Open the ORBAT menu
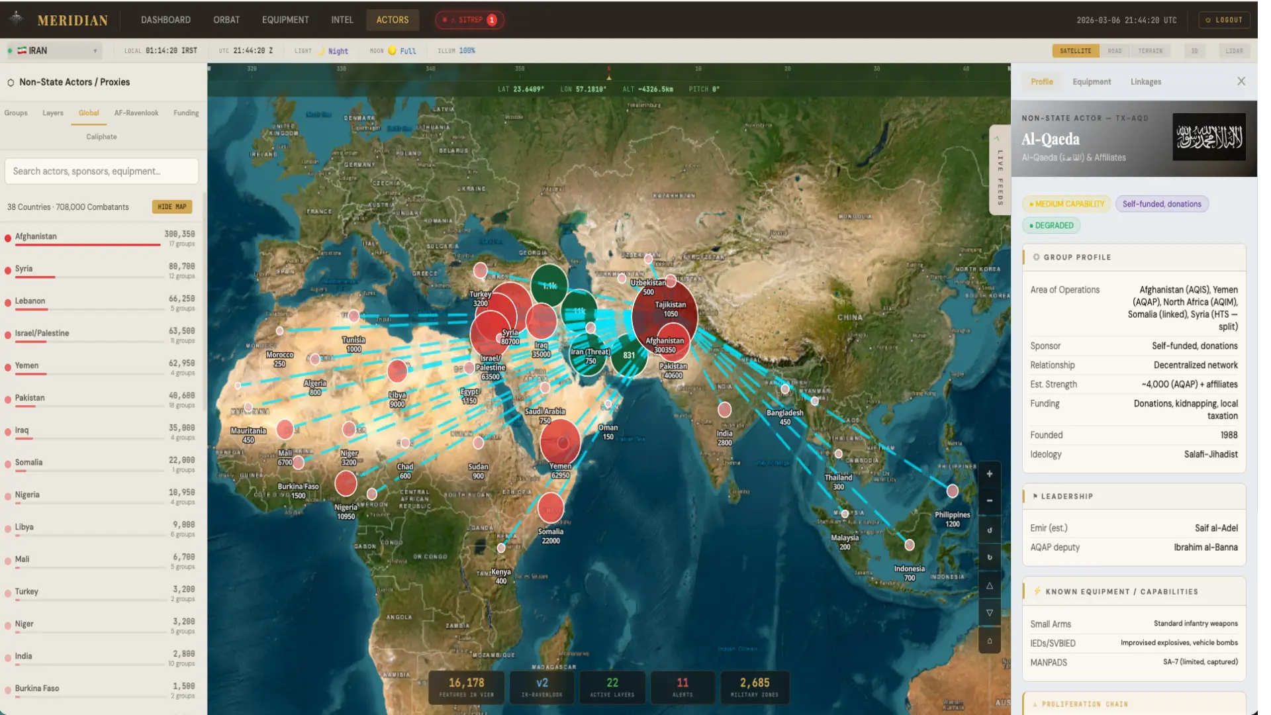The width and height of the screenshot is (1271, 715). pos(226,20)
